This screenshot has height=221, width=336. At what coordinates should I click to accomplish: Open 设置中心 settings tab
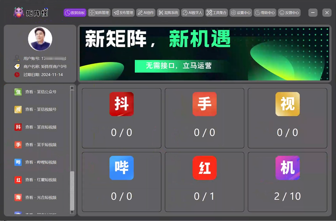pyautogui.click(x=241, y=13)
